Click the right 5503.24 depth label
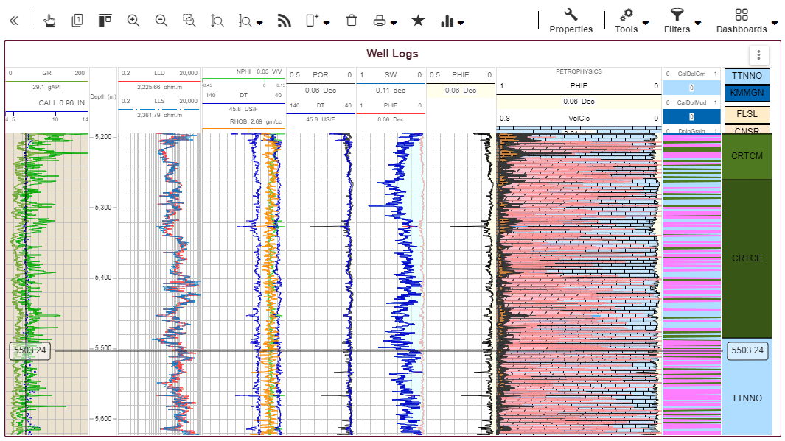Screen dimensions: 785x441 point(747,350)
